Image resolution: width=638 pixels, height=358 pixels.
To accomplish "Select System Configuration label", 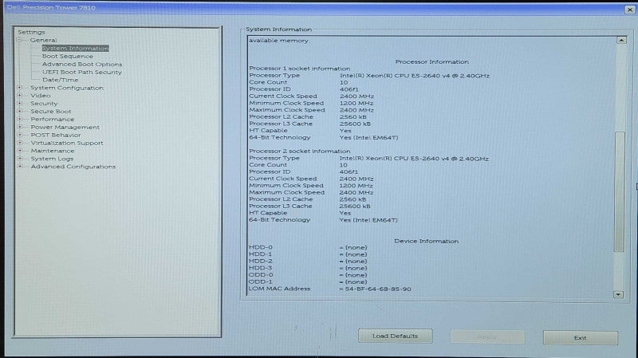I will pyautogui.click(x=67, y=88).
